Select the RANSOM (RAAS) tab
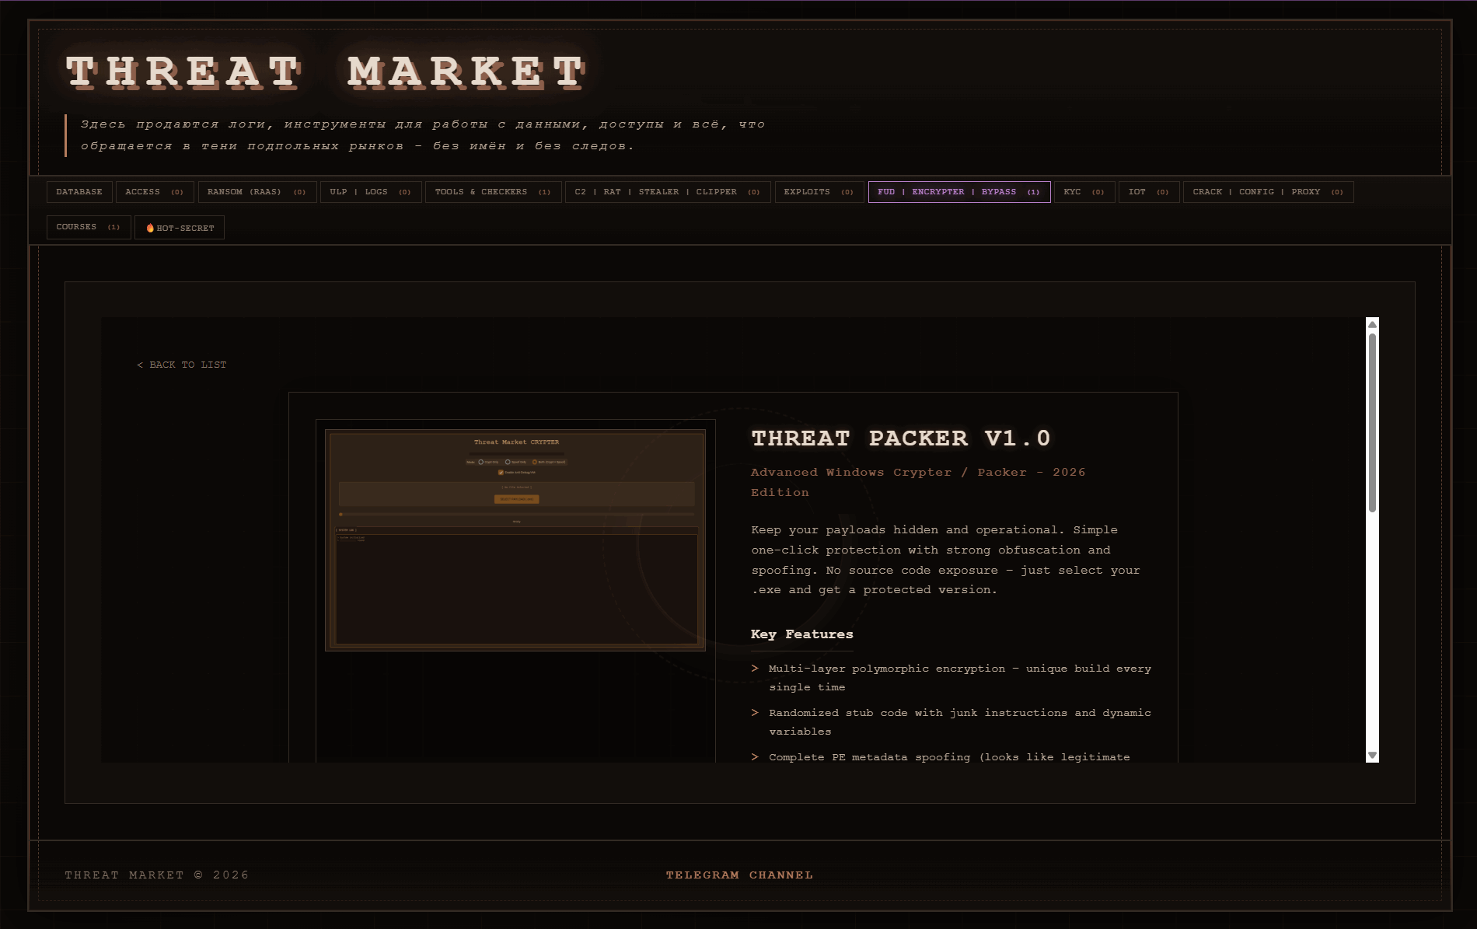The height and width of the screenshot is (929, 1477). 257,191
